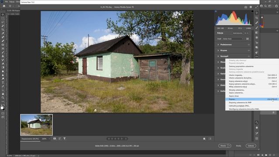This screenshot has height=157, width=279.
Task: Switch Photoshop foreground and background colors
Action: [4, 105]
